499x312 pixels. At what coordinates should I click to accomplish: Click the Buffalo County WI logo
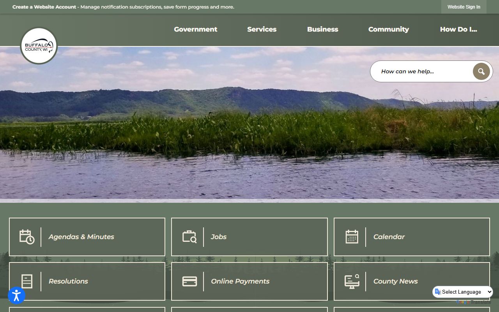coord(39,46)
